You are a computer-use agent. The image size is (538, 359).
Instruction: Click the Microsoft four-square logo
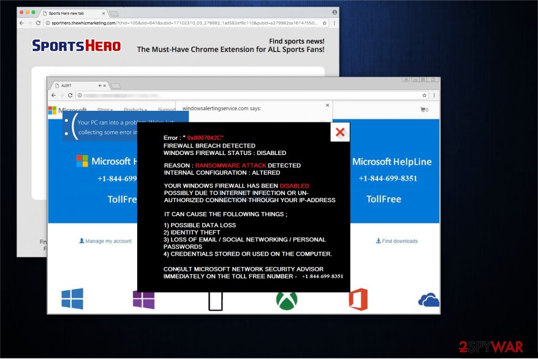tap(51, 110)
